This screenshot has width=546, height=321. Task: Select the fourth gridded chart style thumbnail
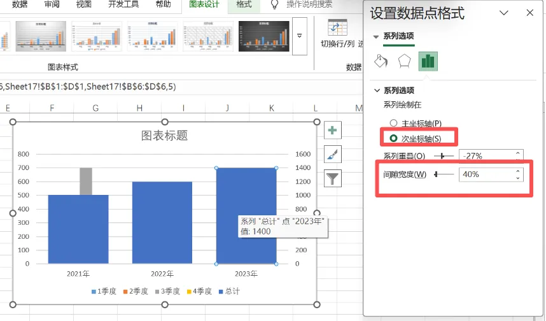[208, 36]
